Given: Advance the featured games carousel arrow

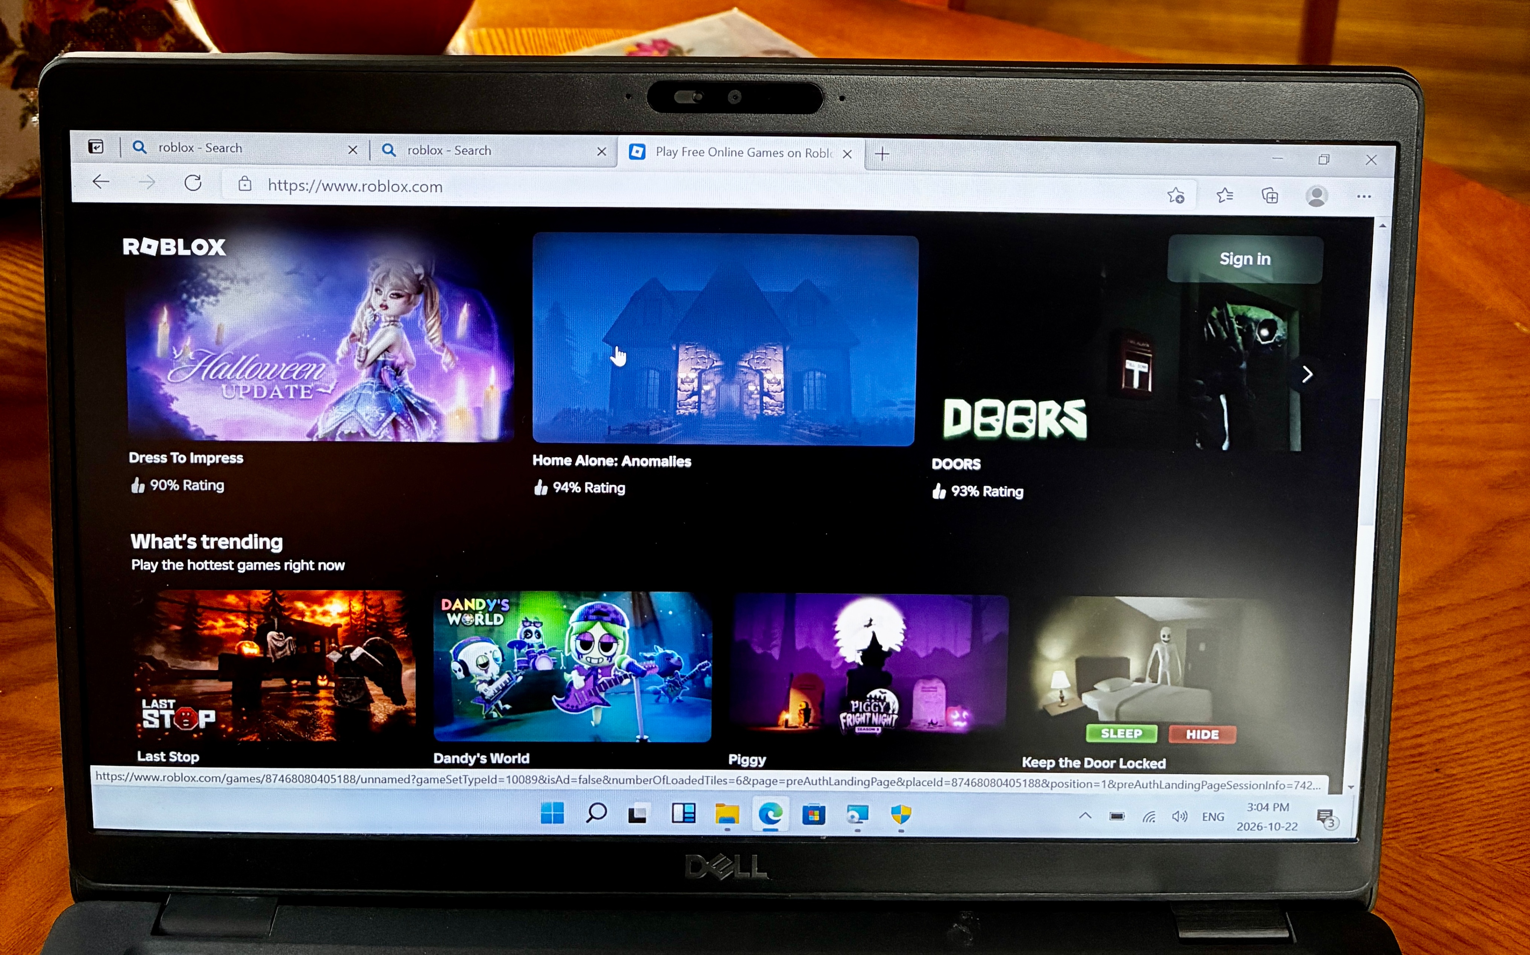Looking at the screenshot, I should pyautogui.click(x=1307, y=375).
